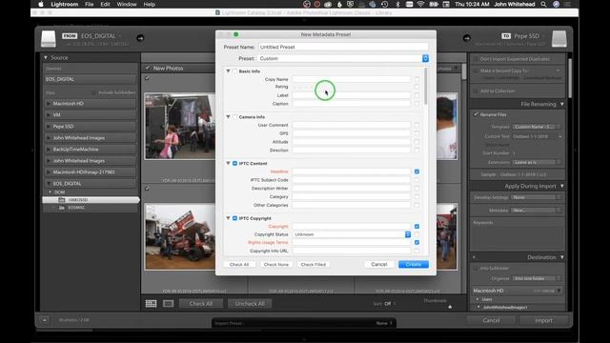
Task: Collapse the Camera Info section
Action: pos(228,116)
